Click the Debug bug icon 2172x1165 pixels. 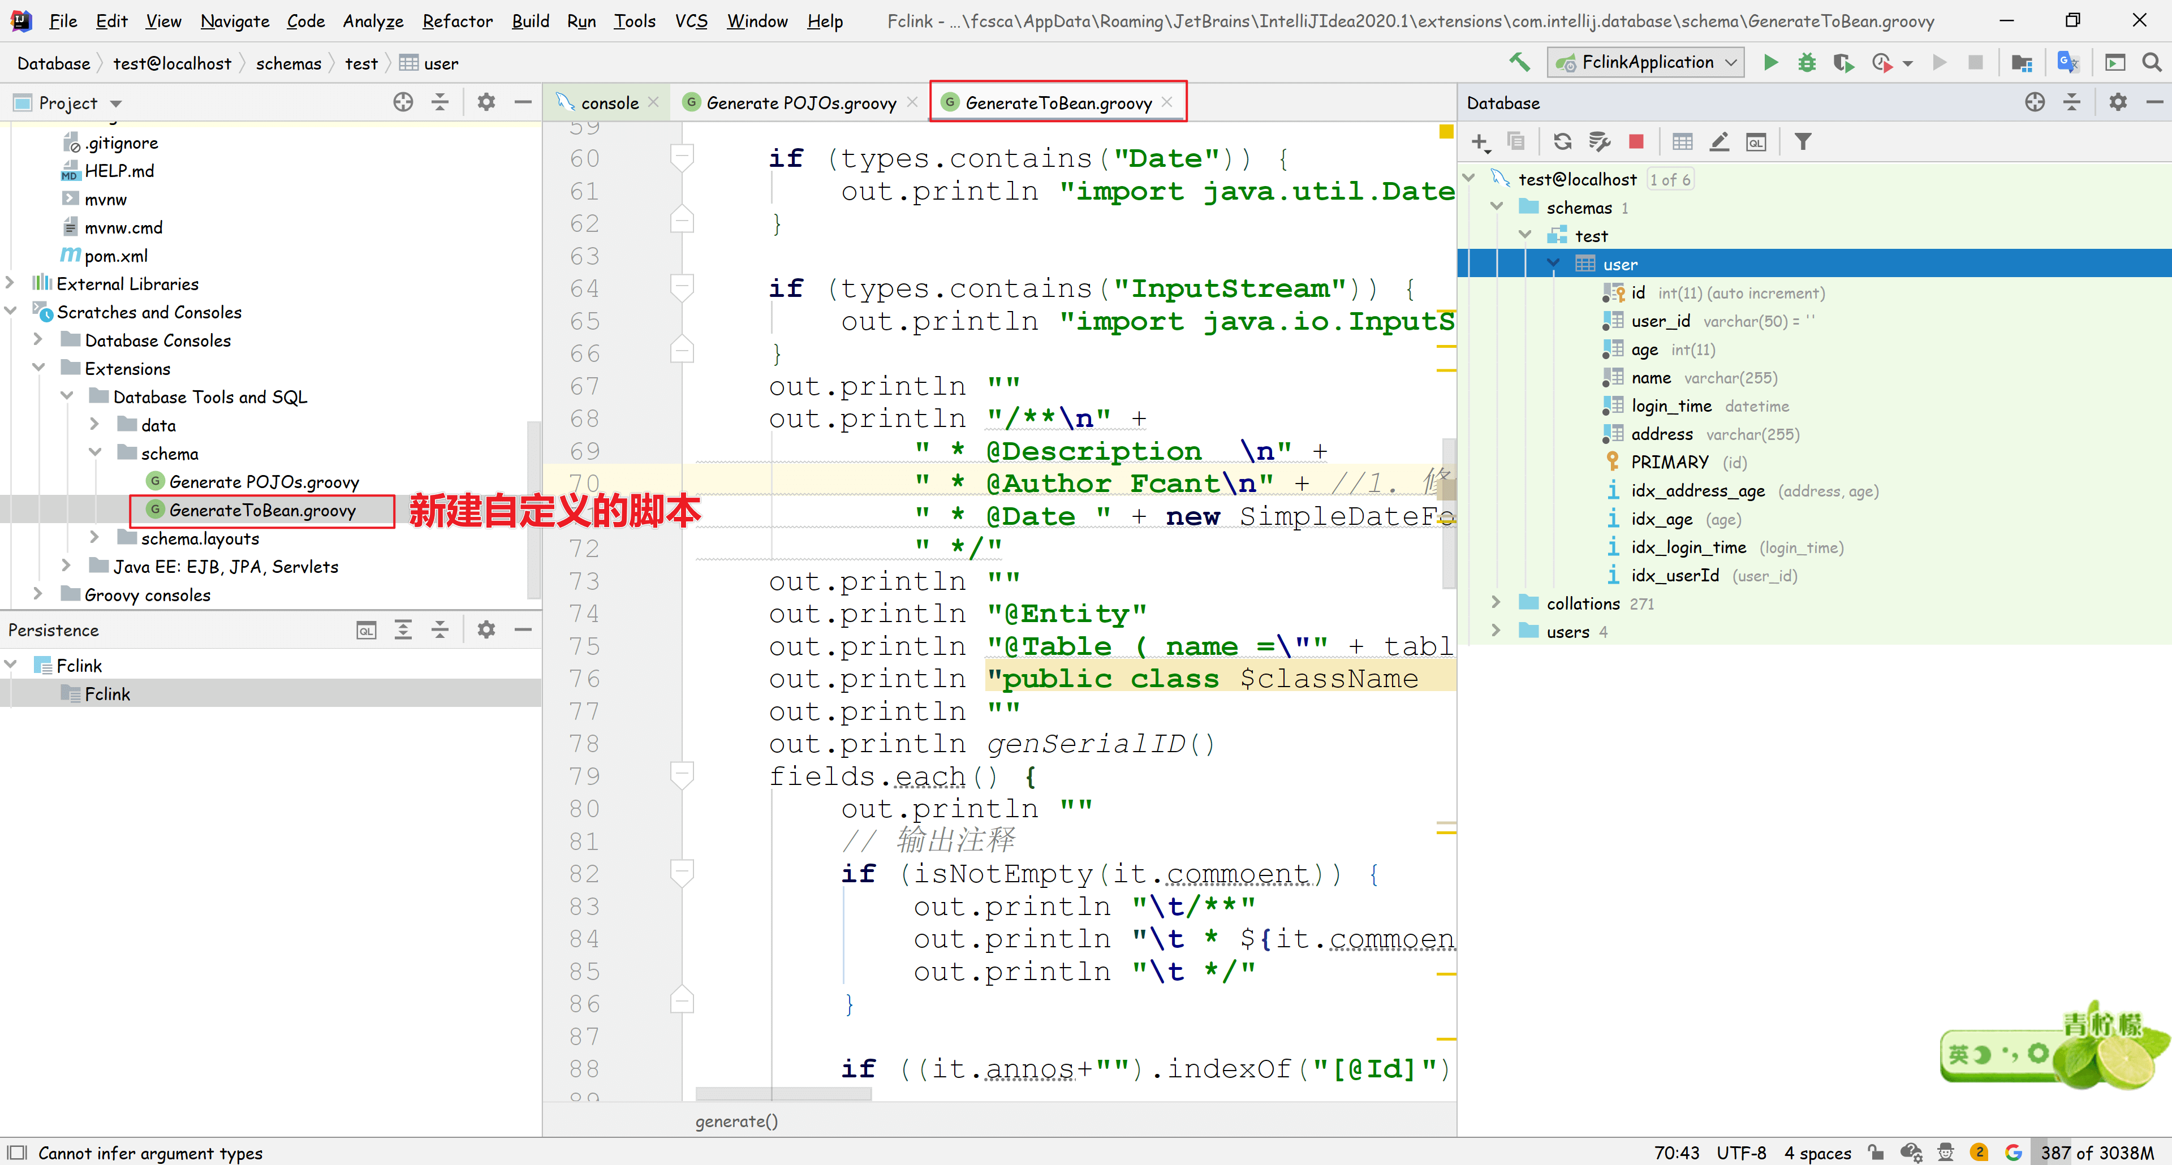[x=1806, y=62]
